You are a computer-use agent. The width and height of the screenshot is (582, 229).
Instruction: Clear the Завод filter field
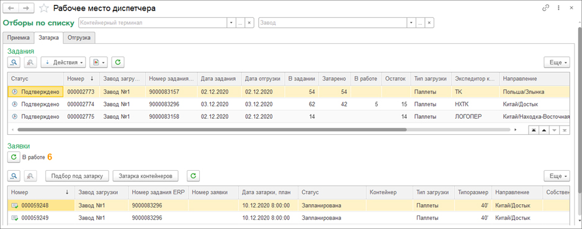click(x=429, y=23)
